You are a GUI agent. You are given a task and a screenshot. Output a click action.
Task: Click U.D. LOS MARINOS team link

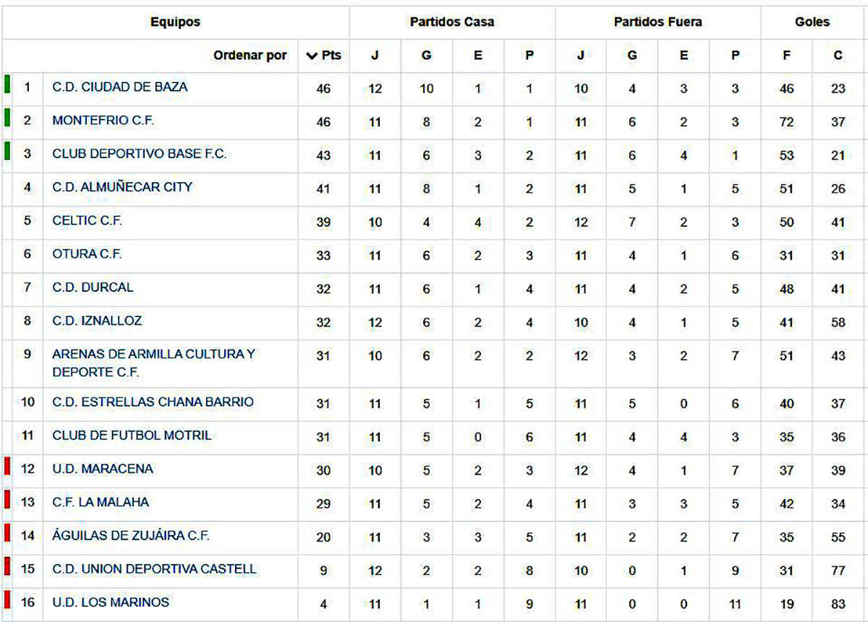click(x=110, y=602)
